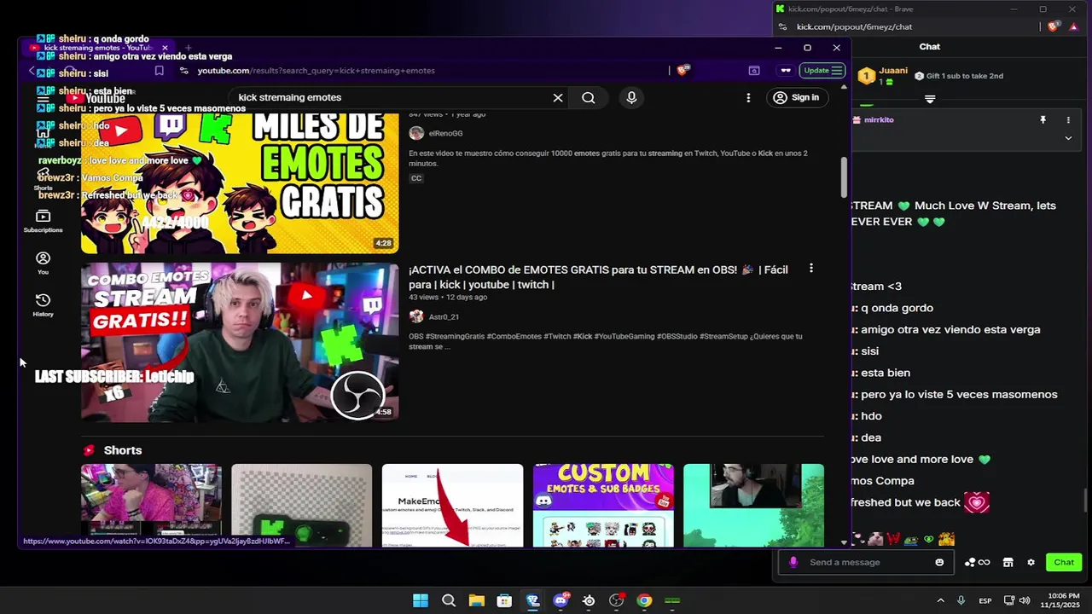Click Brave shields icon in YouTube window
The width and height of the screenshot is (1092, 614).
point(682,71)
